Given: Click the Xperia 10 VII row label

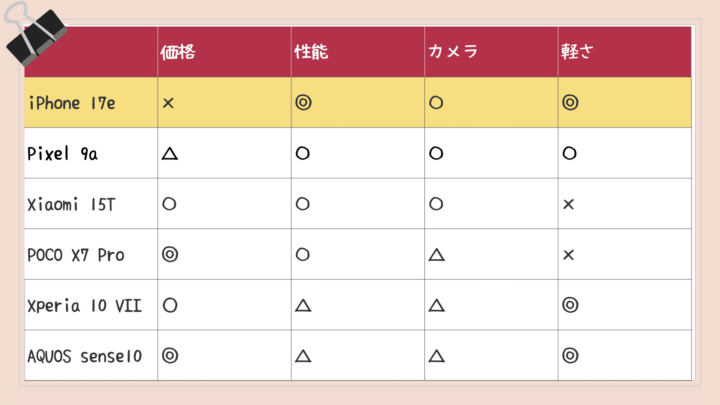Looking at the screenshot, I should [x=85, y=306].
